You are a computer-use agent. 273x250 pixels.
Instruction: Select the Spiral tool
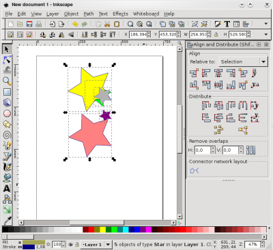tap(7, 135)
